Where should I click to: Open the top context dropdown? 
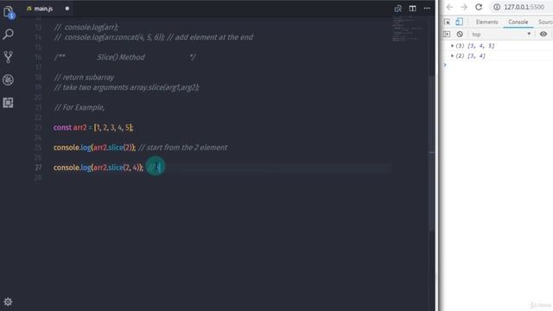[501, 35]
